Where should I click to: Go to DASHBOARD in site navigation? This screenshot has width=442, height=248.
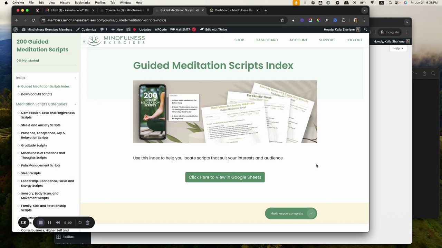click(x=267, y=40)
